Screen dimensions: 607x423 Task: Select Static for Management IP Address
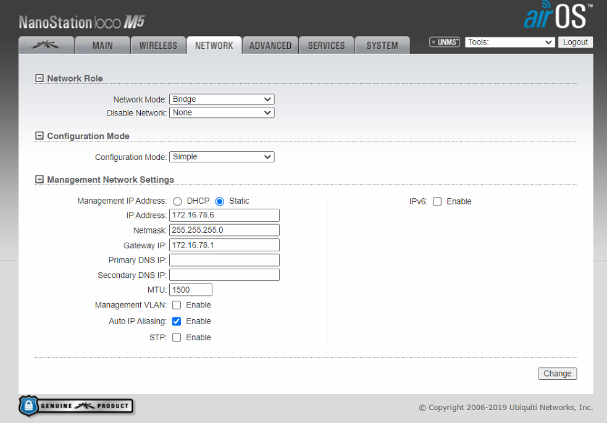[x=219, y=201]
